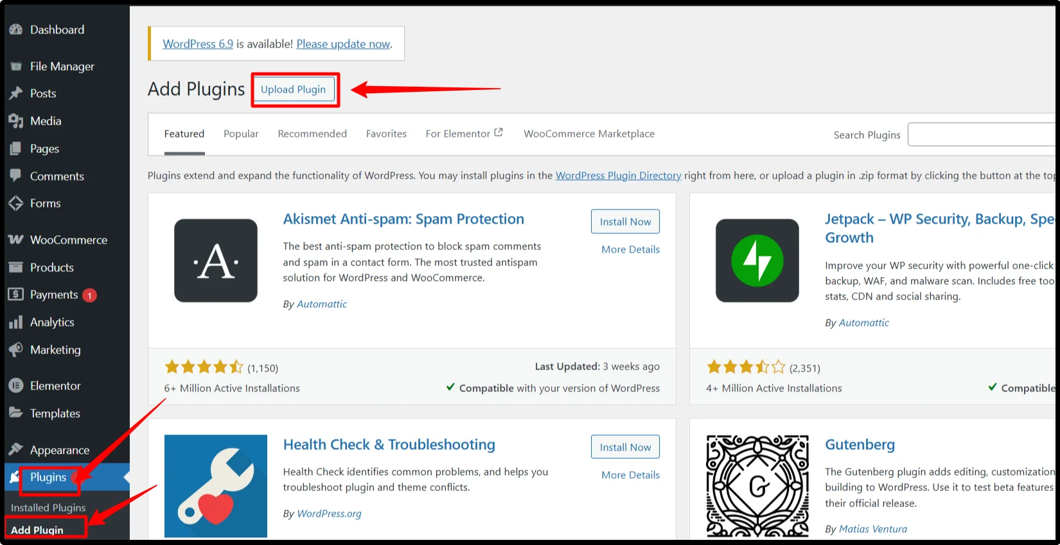Open the Health Check & Troubleshooting title

389,445
